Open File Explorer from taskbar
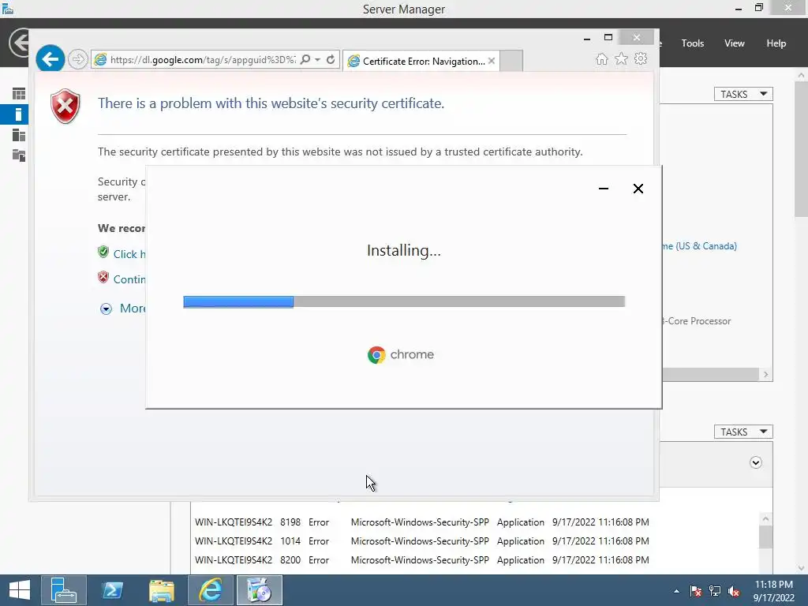Screen dimensions: 808x606 [x=161, y=590]
